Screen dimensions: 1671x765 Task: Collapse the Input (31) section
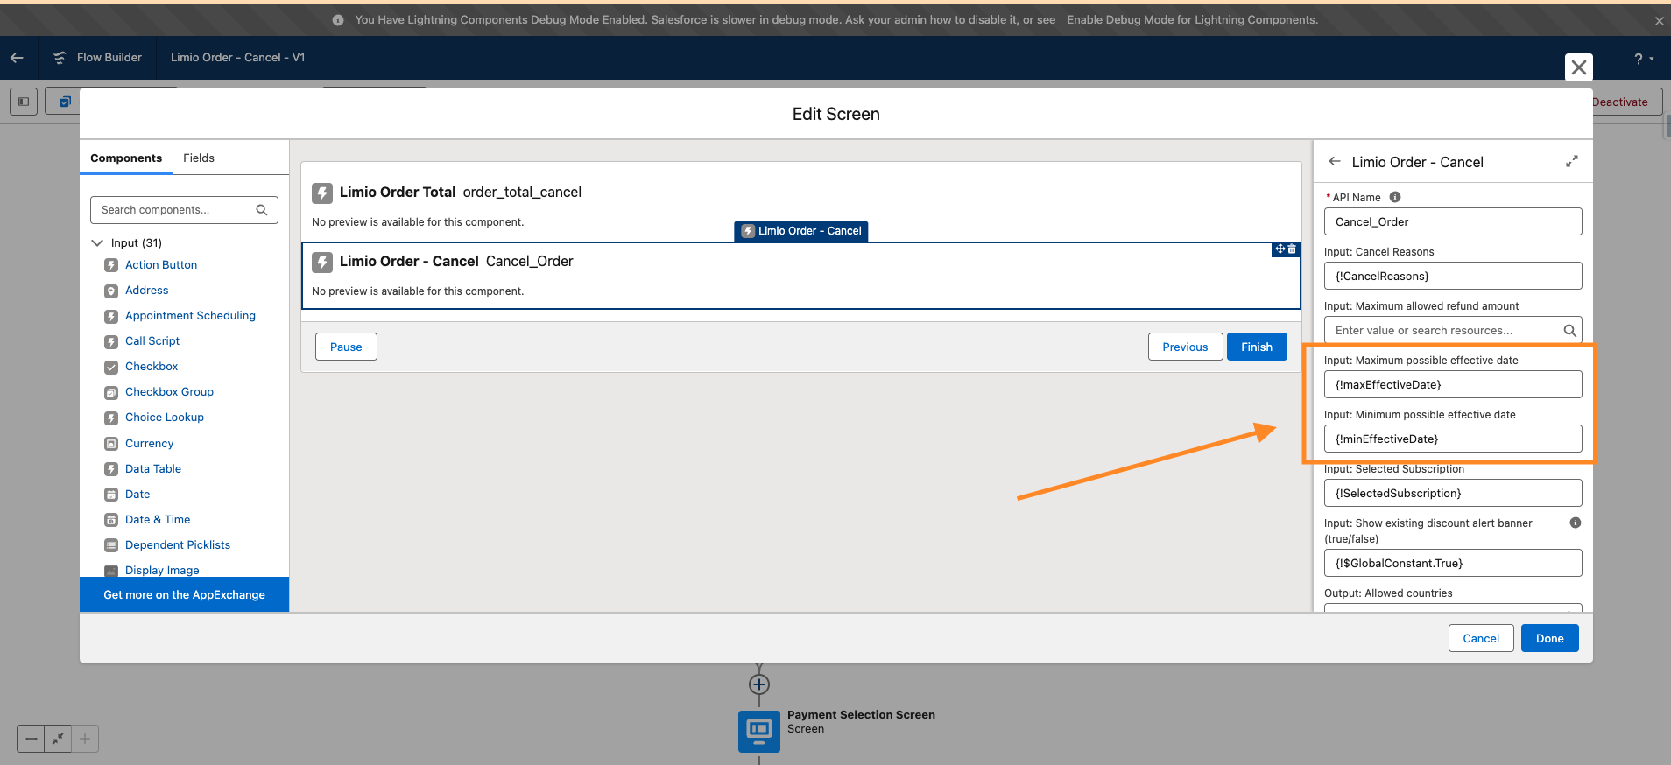coord(97,243)
